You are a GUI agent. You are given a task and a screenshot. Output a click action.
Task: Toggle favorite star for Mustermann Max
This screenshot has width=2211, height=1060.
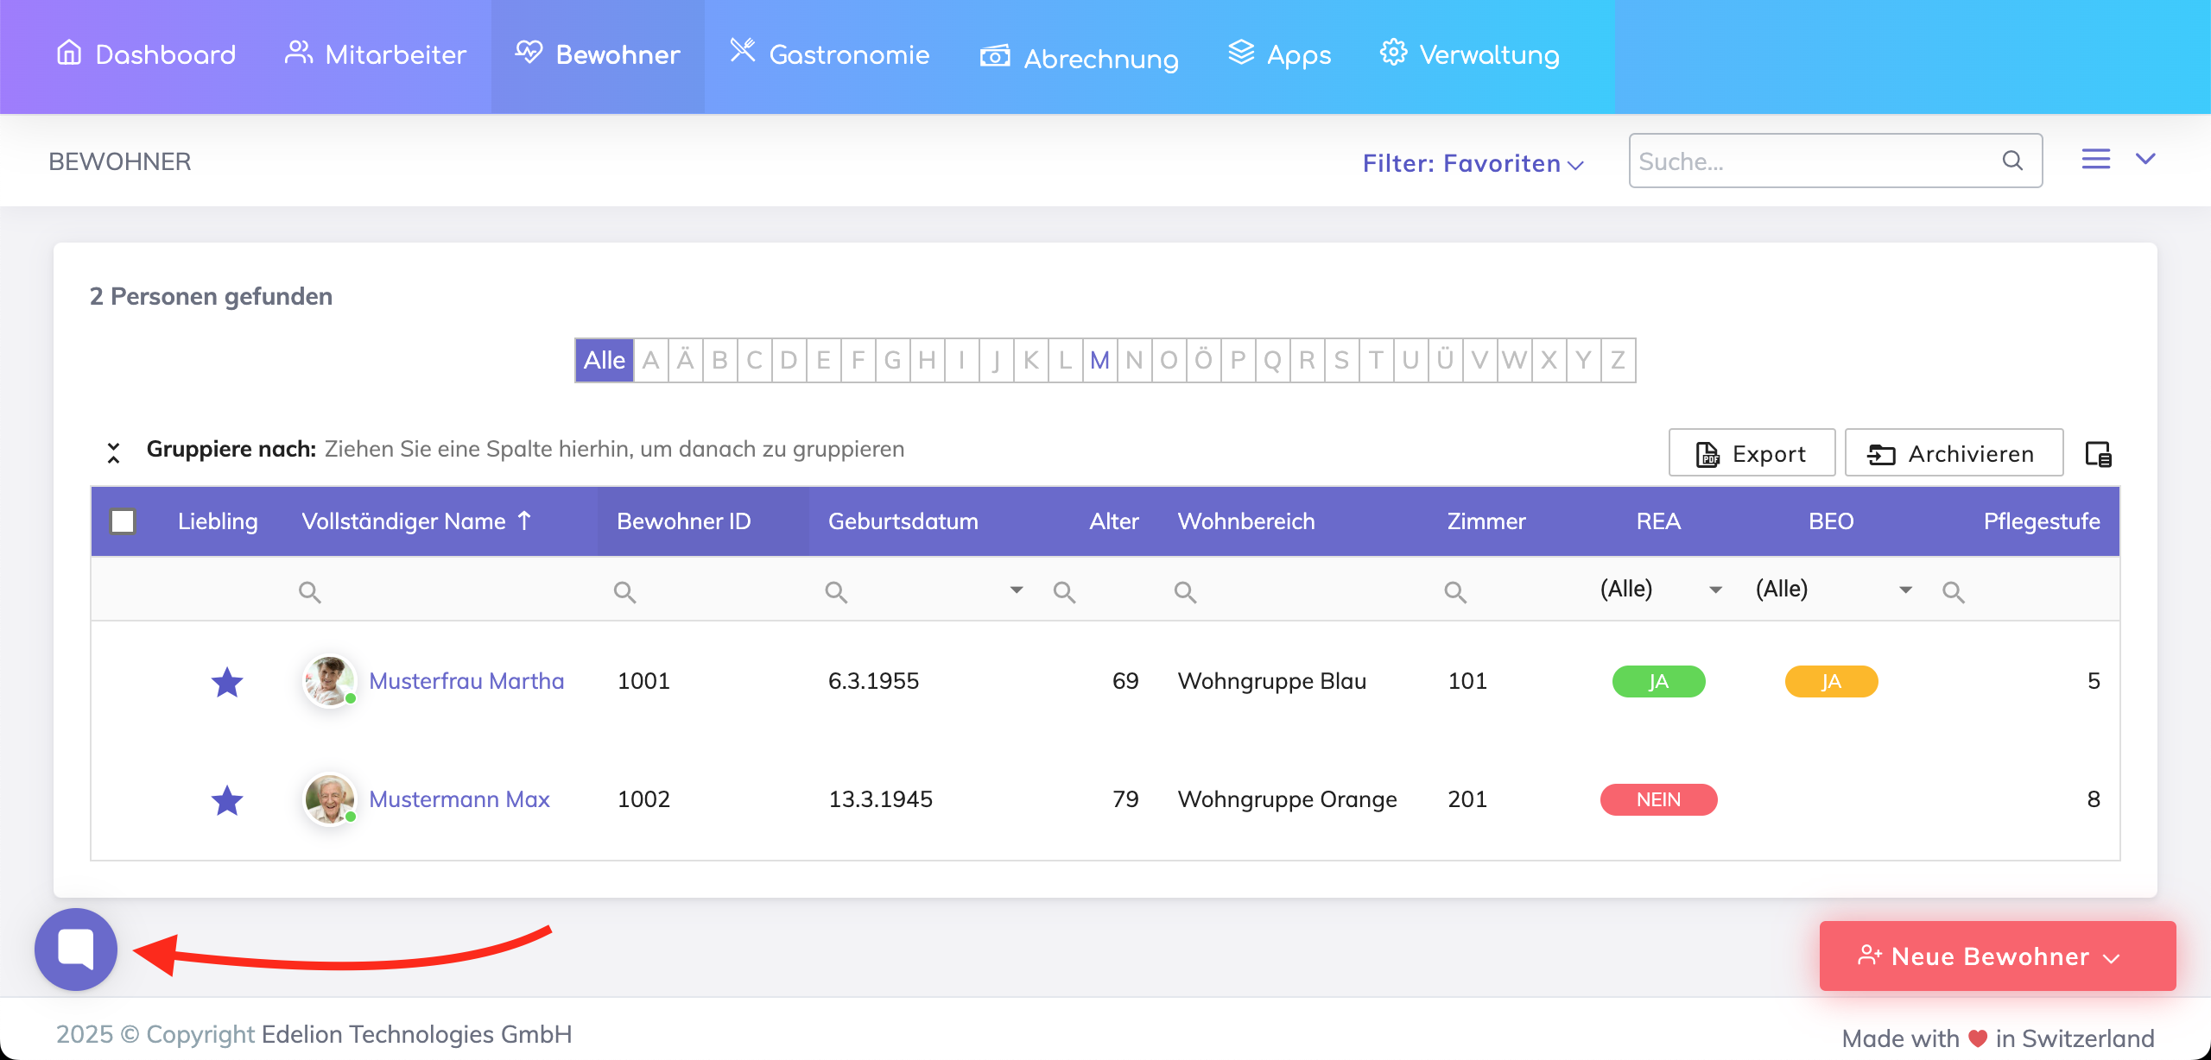[x=227, y=800]
